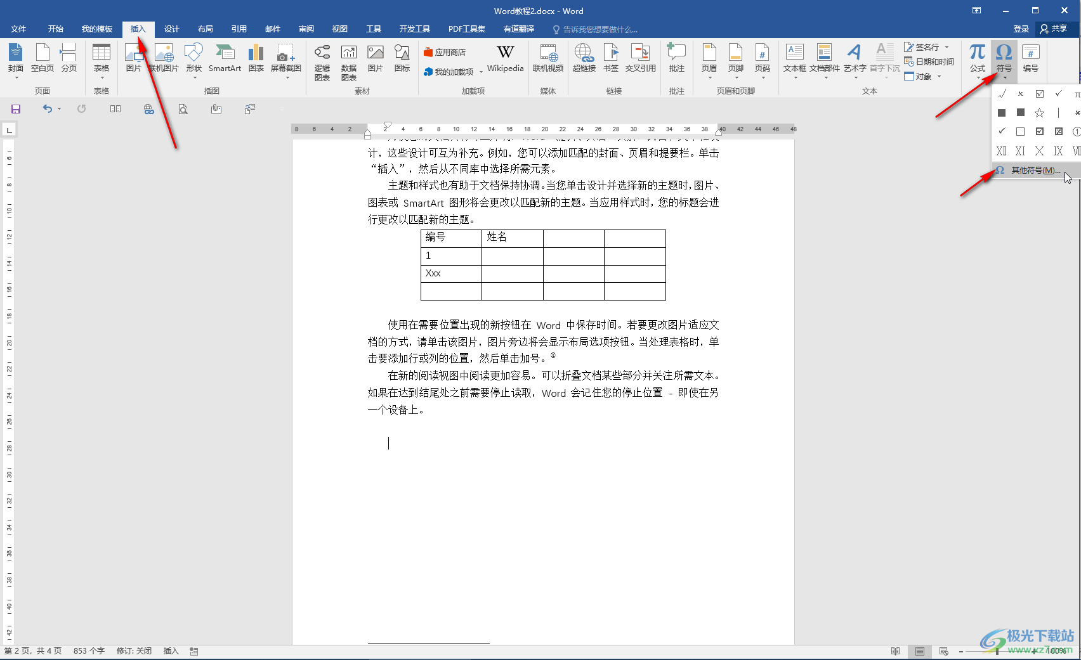The image size is (1081, 660).
Task: Open the Wikipedia add-in
Action: (505, 58)
